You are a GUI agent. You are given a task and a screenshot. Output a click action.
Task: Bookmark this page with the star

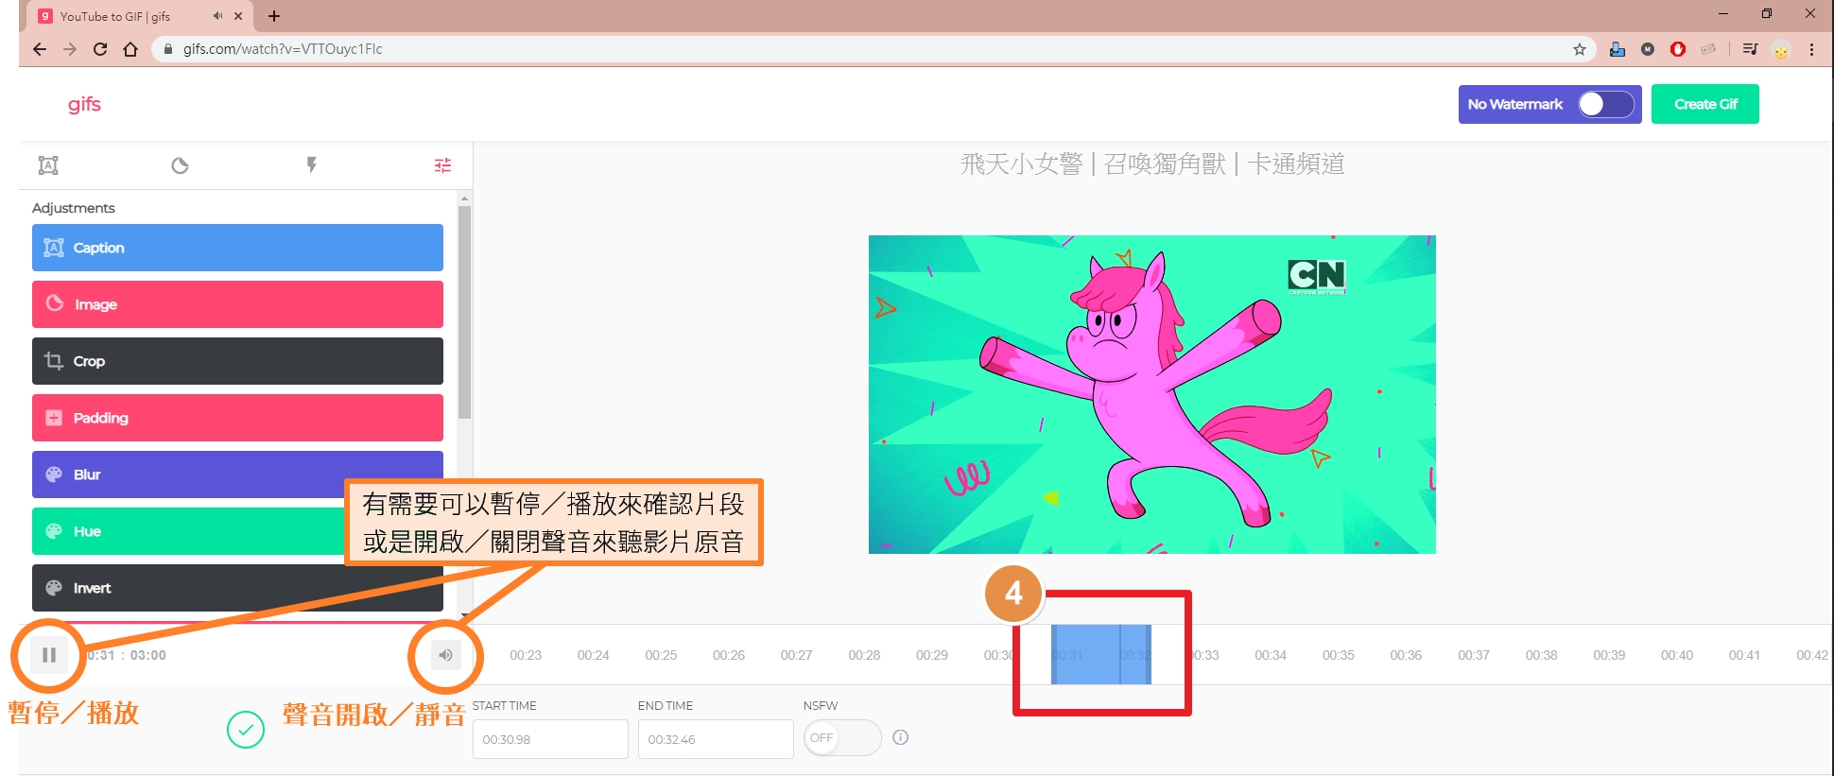click(x=1580, y=49)
